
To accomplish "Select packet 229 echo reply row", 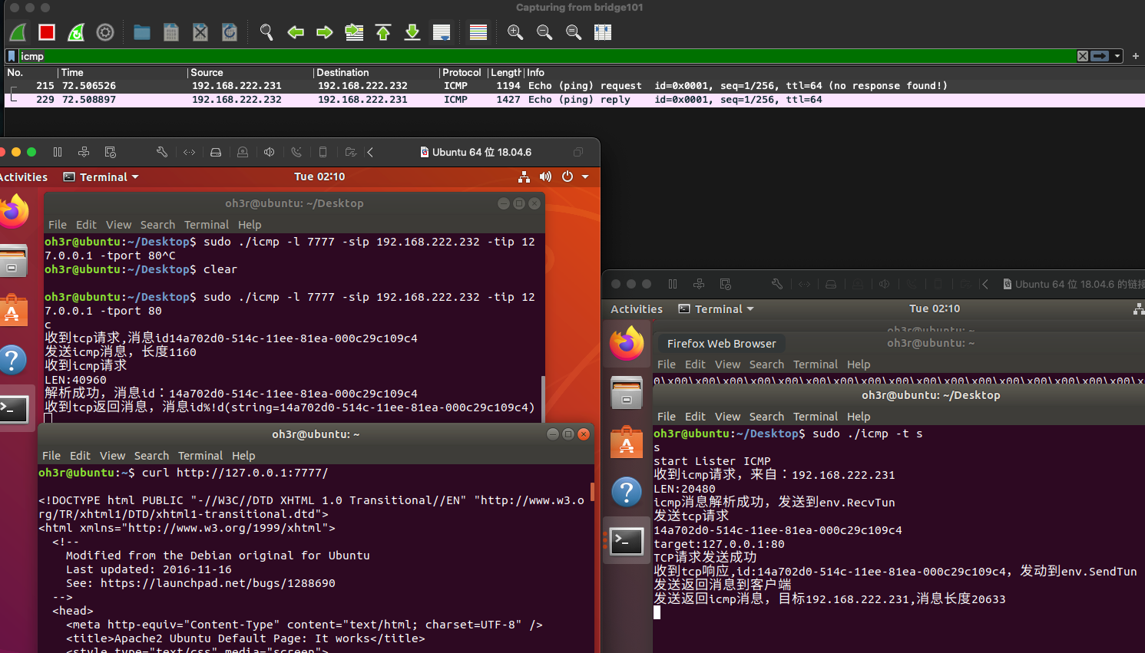I will pos(574,100).
